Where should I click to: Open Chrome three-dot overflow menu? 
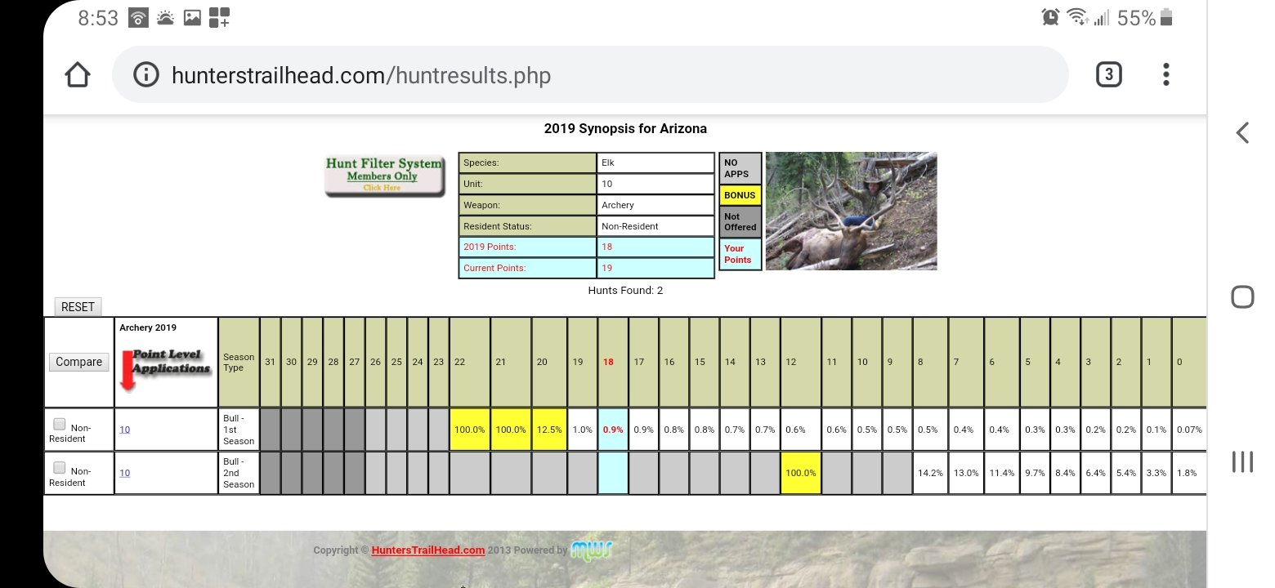(1166, 75)
